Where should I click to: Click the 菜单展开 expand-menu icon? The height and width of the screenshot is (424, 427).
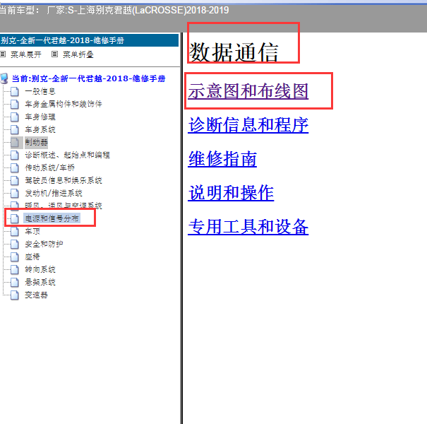coord(3,54)
